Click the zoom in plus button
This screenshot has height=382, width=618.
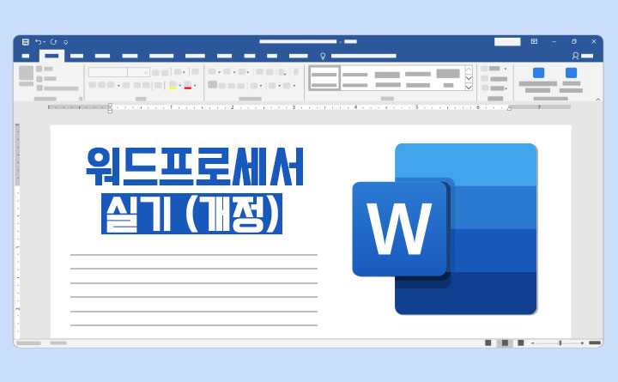tap(582, 343)
